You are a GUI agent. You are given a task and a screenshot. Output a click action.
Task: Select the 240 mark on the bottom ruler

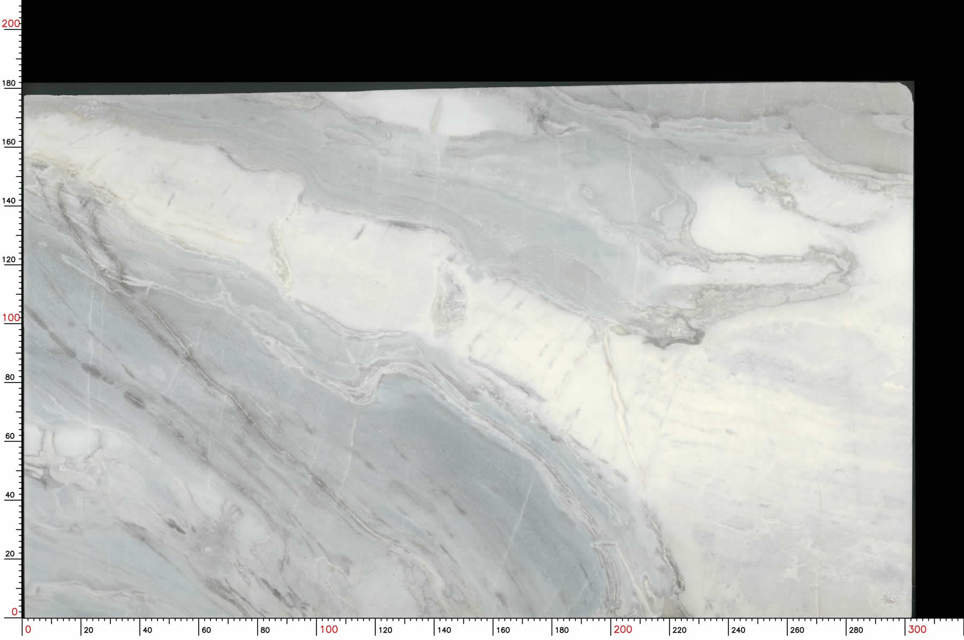point(739,630)
